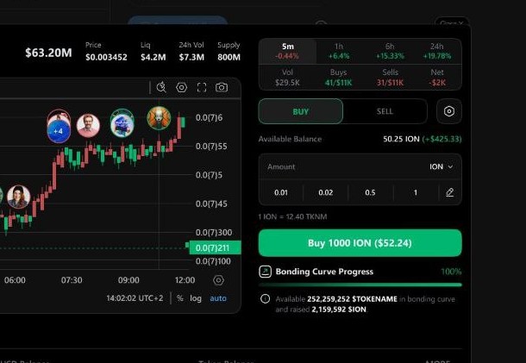Screen dimensions: 526x363
Task: Choose the 0.01 preset amount
Action: pos(281,192)
